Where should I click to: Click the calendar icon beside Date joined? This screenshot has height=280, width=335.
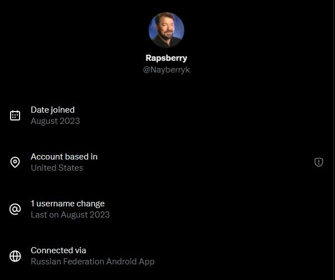tap(15, 115)
